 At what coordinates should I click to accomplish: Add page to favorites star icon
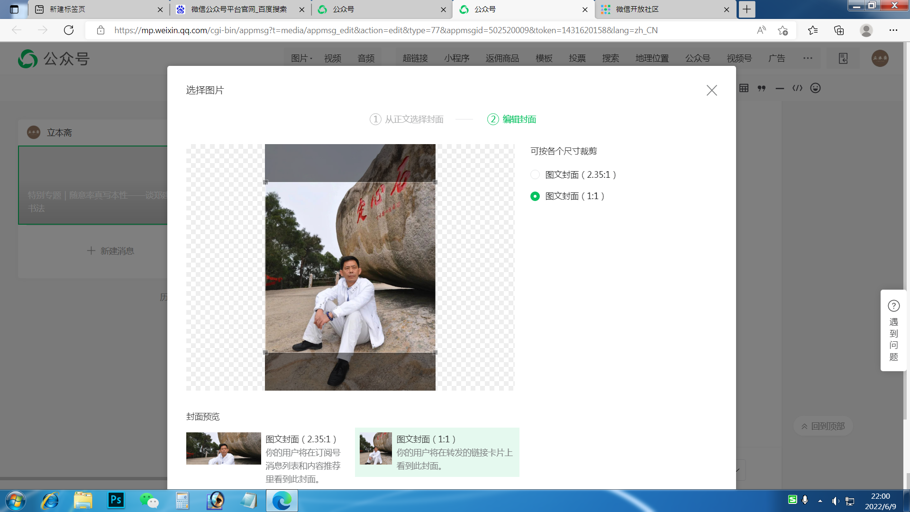783,30
